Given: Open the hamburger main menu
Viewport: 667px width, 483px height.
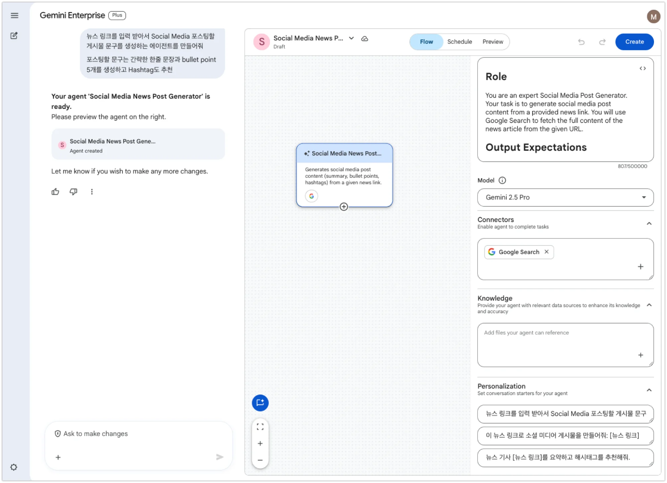Looking at the screenshot, I should tap(14, 15).
